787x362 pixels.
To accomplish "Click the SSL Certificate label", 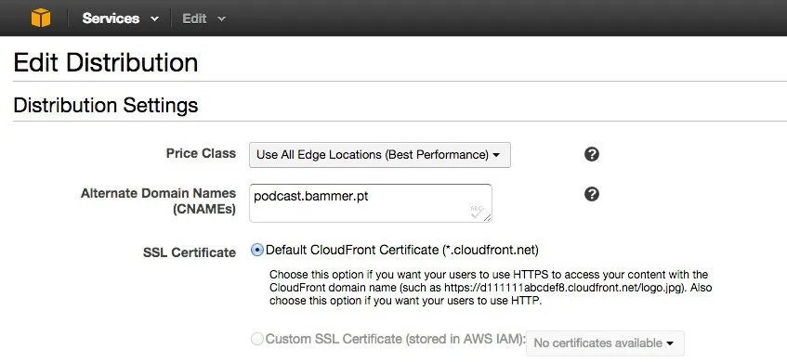I will pos(190,252).
